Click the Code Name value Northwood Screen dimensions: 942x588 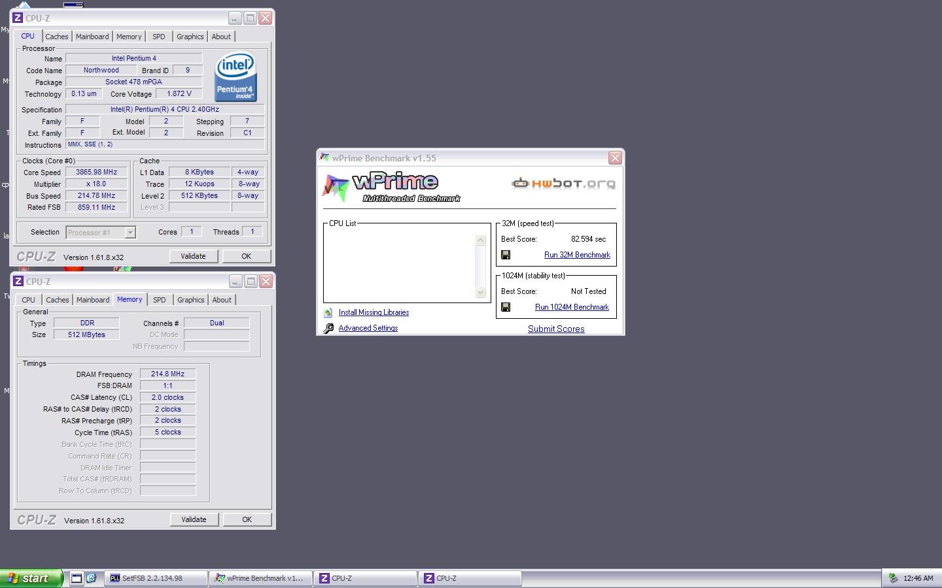pos(101,70)
